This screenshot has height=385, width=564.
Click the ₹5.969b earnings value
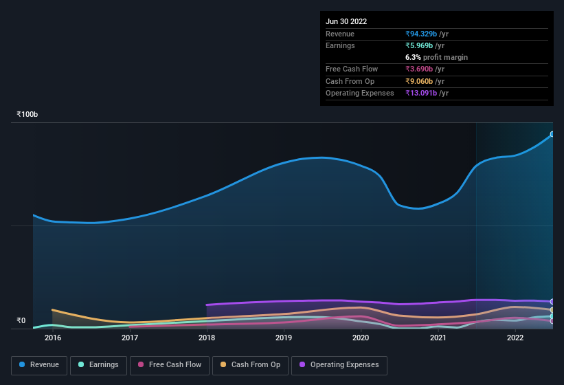click(419, 45)
